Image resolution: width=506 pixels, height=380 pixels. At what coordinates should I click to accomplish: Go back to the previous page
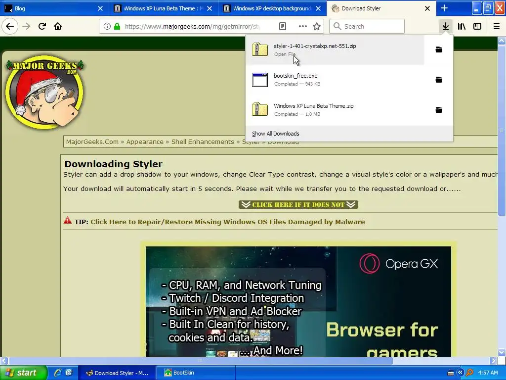pyautogui.click(x=10, y=26)
